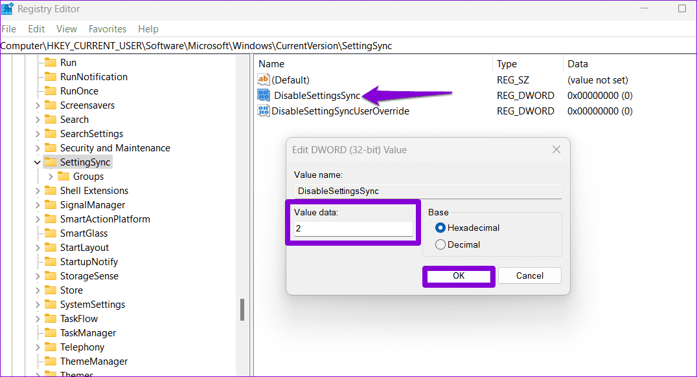The width and height of the screenshot is (697, 377).
Task: Open the View menu
Action: click(67, 29)
